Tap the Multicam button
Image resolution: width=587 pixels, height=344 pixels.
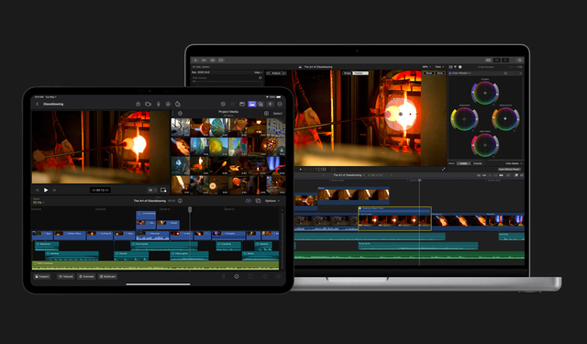click(108, 276)
